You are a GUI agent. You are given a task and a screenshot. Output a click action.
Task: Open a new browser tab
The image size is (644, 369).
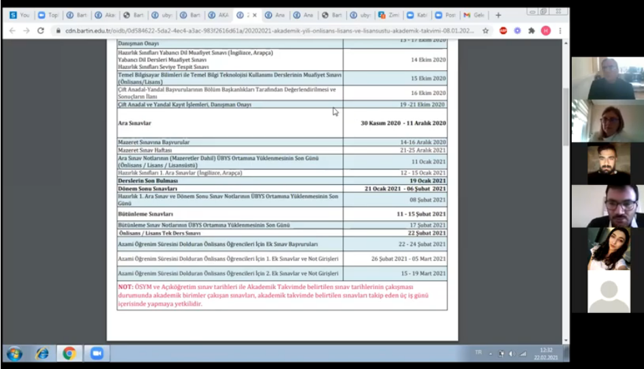pyautogui.click(x=498, y=14)
